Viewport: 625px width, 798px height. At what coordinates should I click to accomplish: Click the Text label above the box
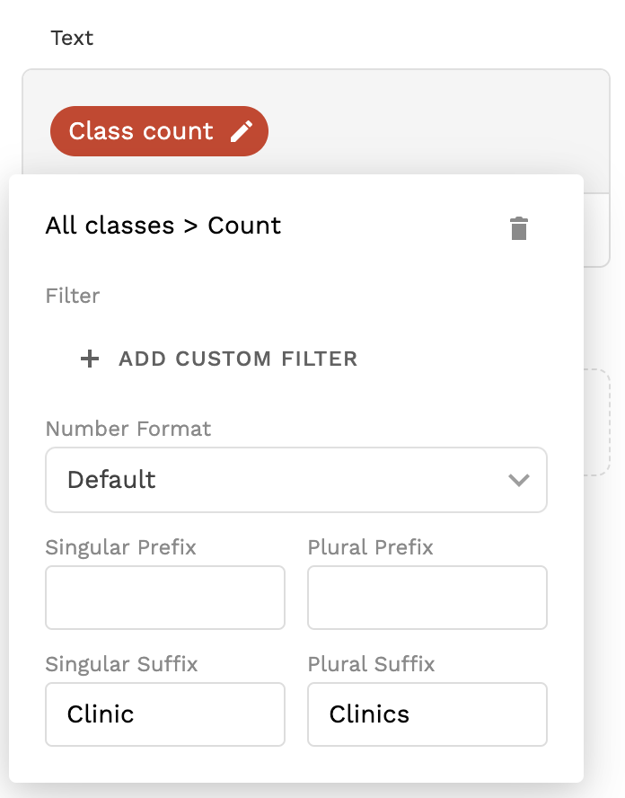click(73, 39)
